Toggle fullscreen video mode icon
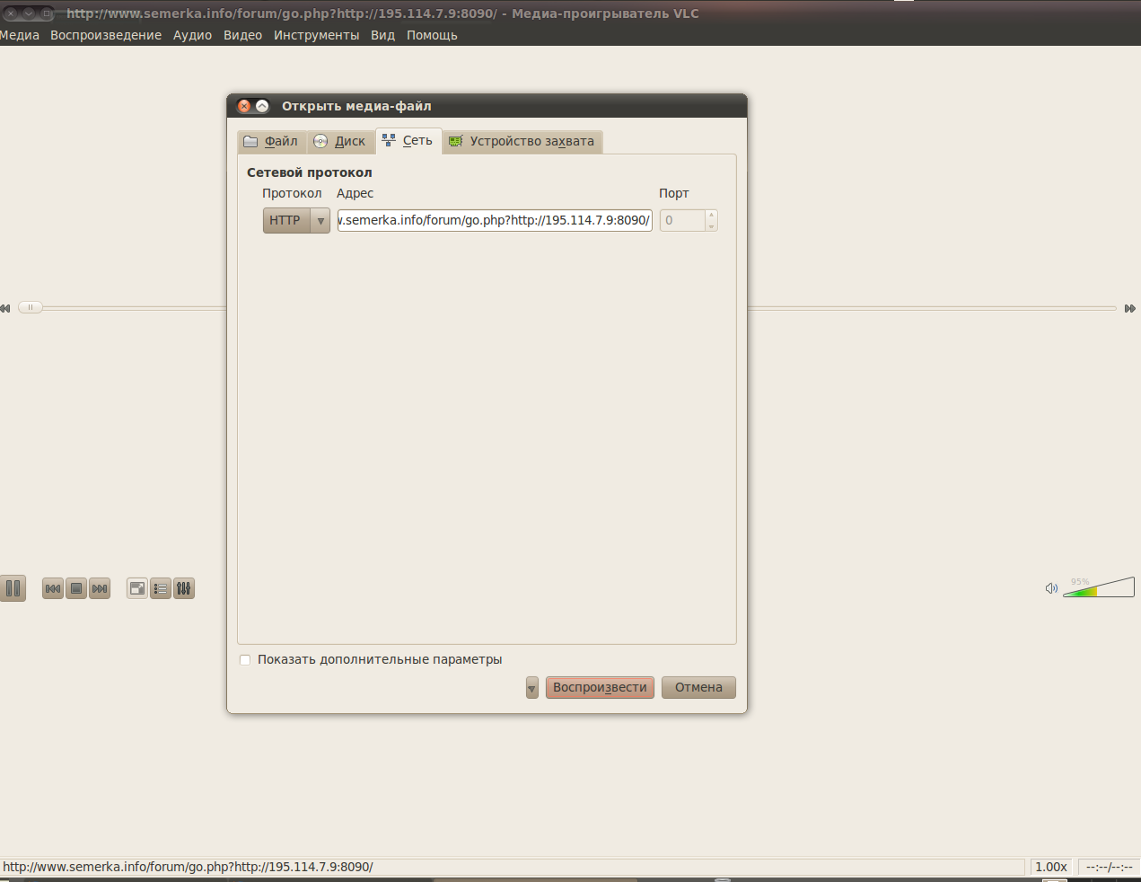Viewport: 1141px width, 882px height. pos(137,588)
